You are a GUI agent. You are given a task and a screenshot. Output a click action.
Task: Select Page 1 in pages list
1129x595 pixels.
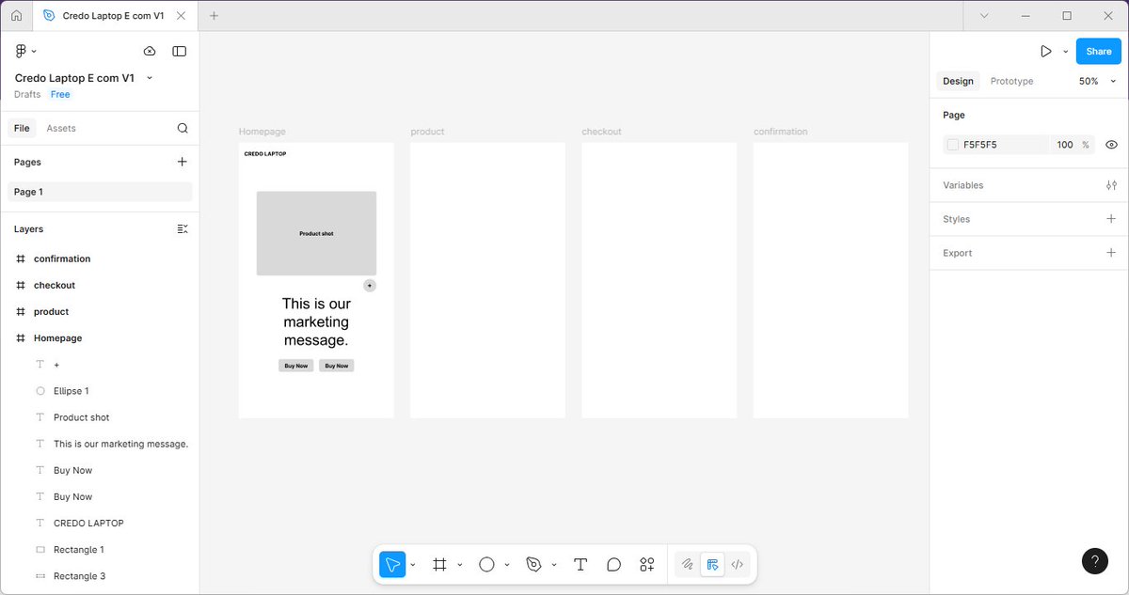tap(100, 192)
